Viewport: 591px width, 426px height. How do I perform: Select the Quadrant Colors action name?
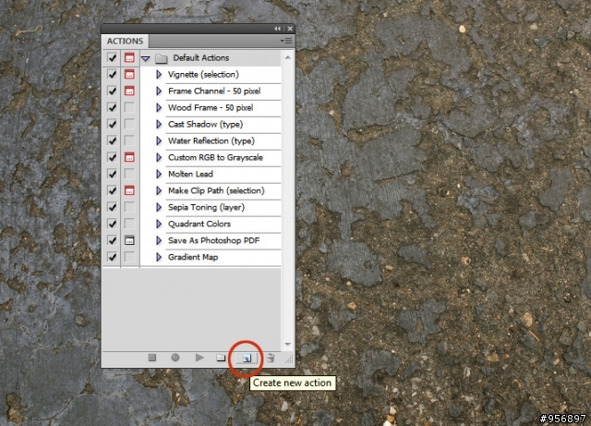click(x=199, y=225)
